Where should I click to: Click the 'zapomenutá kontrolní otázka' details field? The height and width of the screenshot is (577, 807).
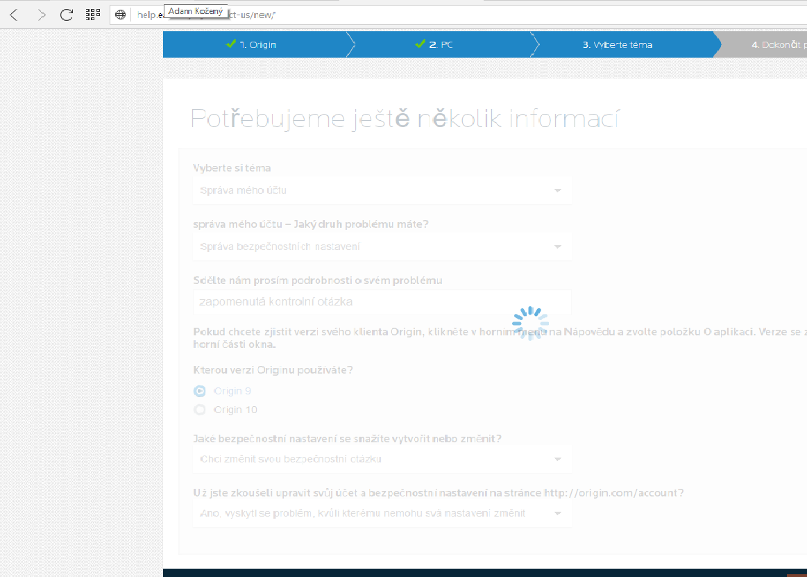click(382, 302)
